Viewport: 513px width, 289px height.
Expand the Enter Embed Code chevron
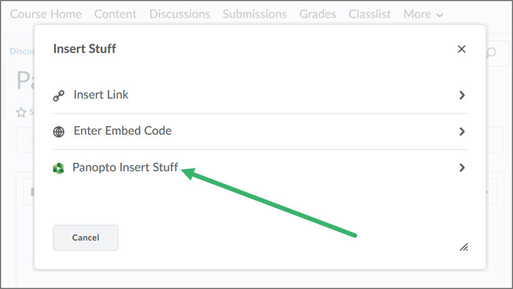(x=462, y=131)
